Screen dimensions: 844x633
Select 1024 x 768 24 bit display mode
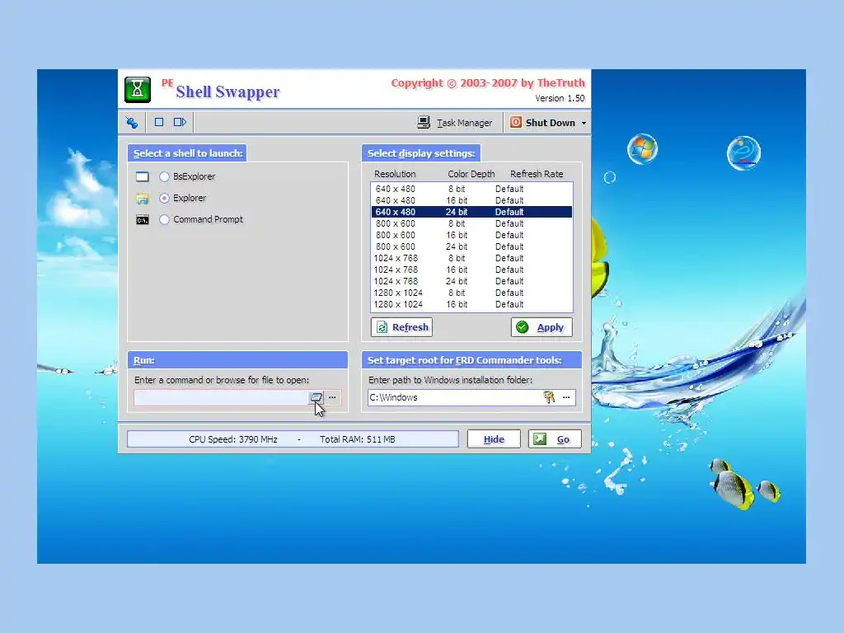tap(471, 282)
